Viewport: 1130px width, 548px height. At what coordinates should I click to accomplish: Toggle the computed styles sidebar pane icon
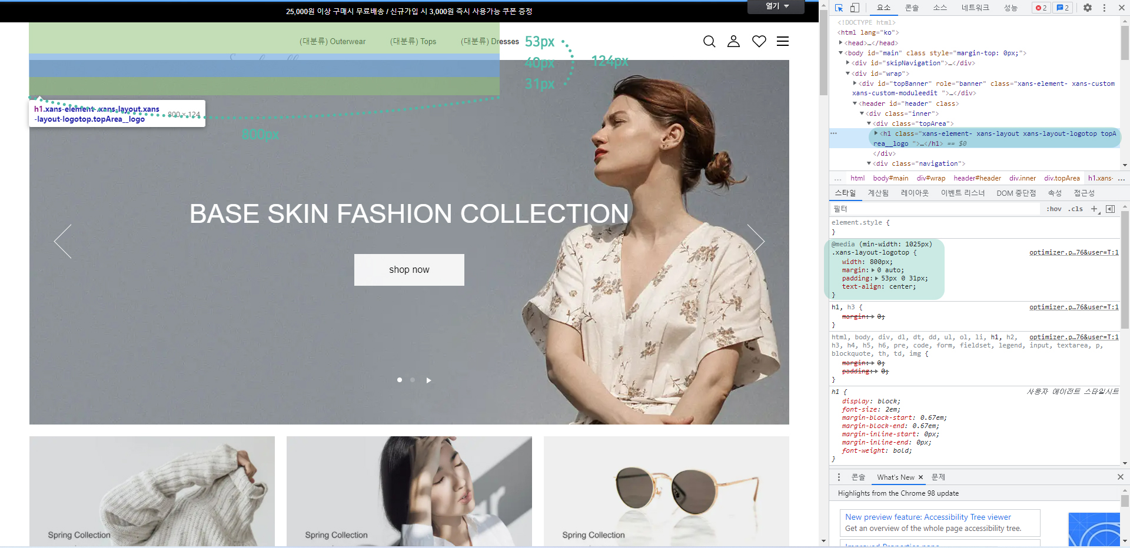(x=1111, y=209)
